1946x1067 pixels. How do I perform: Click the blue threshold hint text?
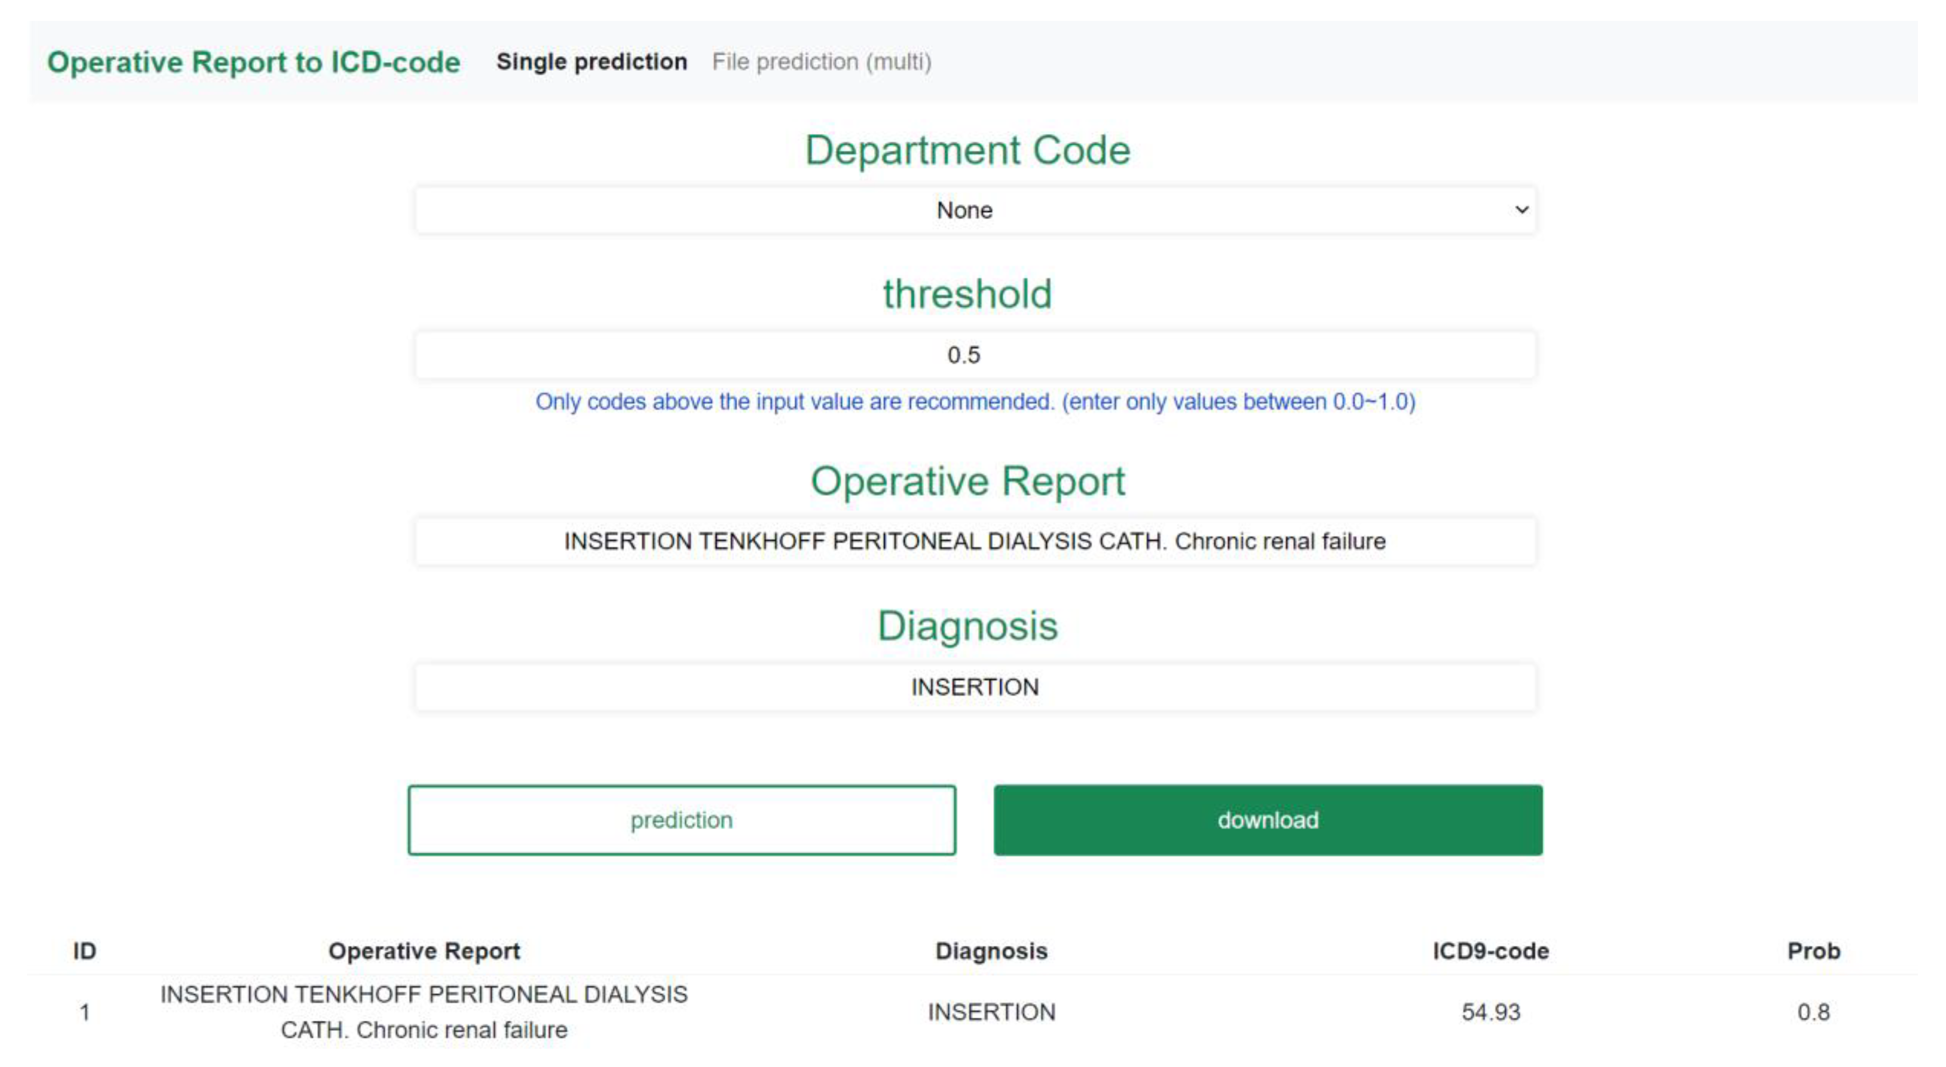pos(974,402)
